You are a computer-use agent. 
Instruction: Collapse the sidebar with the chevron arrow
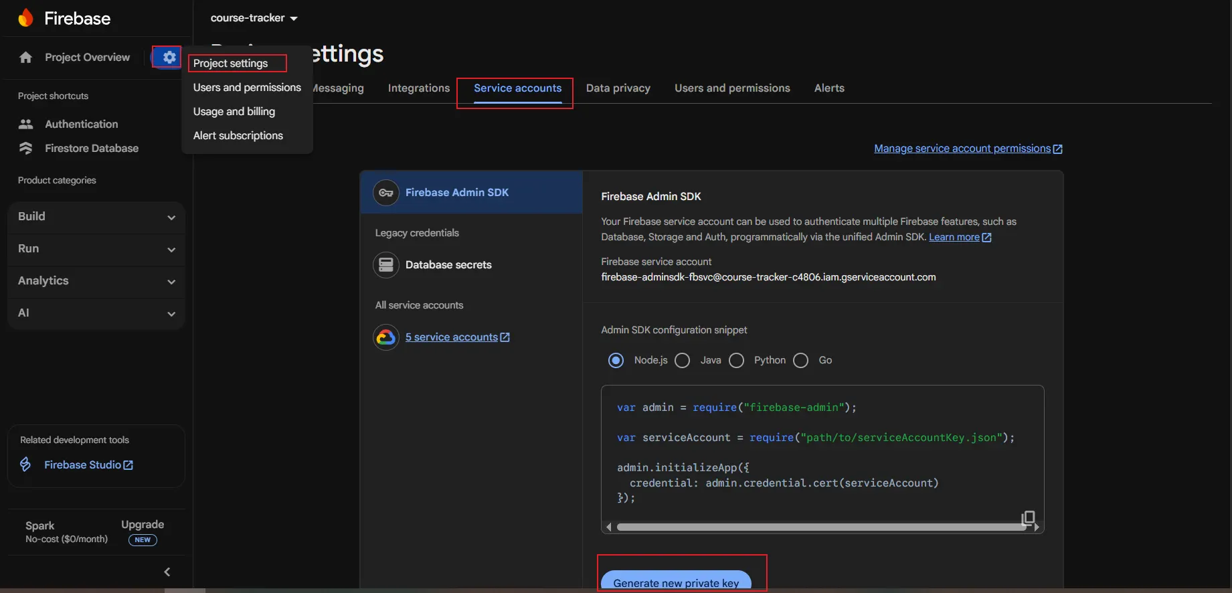pyautogui.click(x=167, y=572)
